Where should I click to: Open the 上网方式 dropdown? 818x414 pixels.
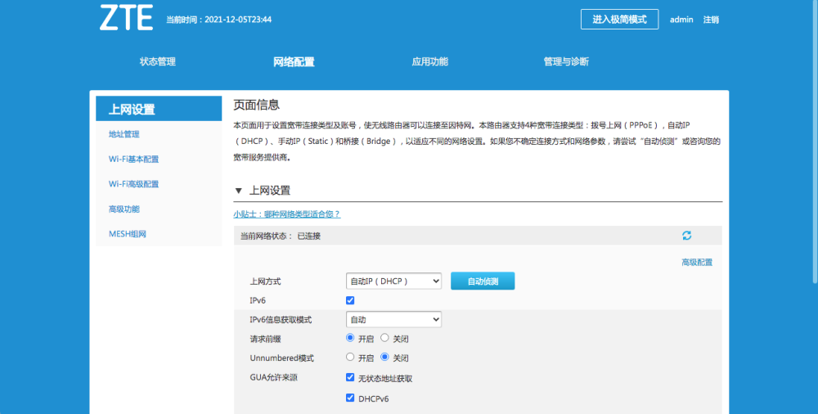point(393,281)
